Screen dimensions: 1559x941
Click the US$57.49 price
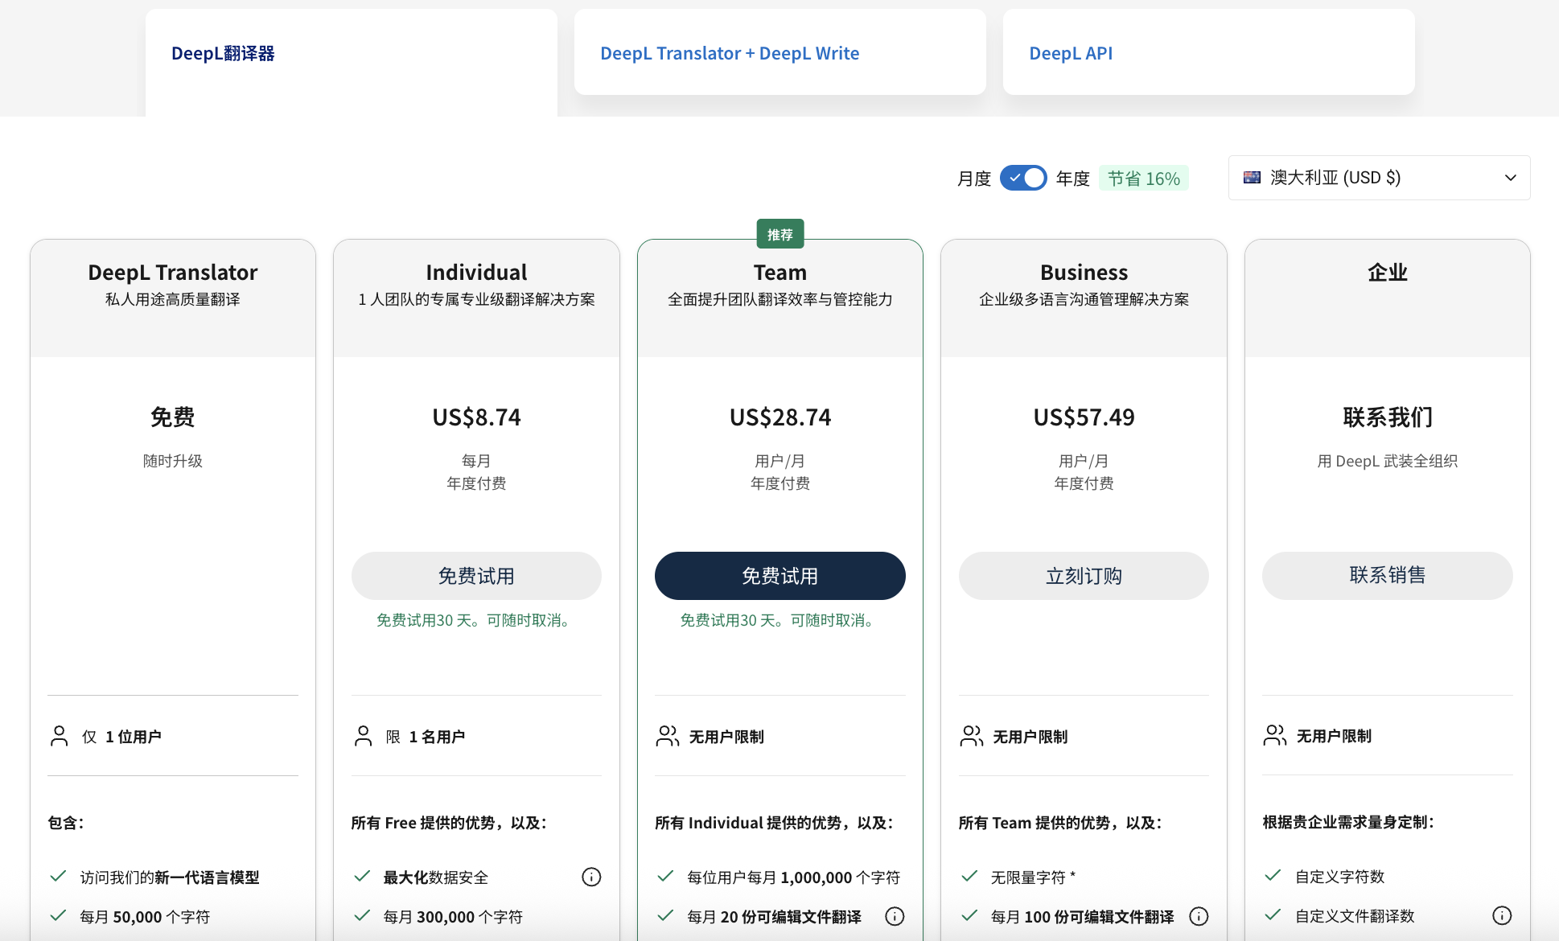click(x=1084, y=417)
